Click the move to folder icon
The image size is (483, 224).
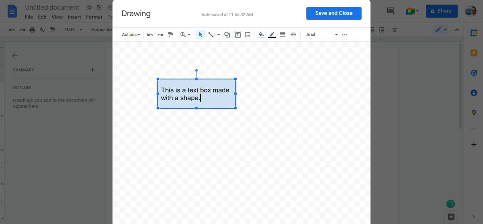[x=99, y=8]
